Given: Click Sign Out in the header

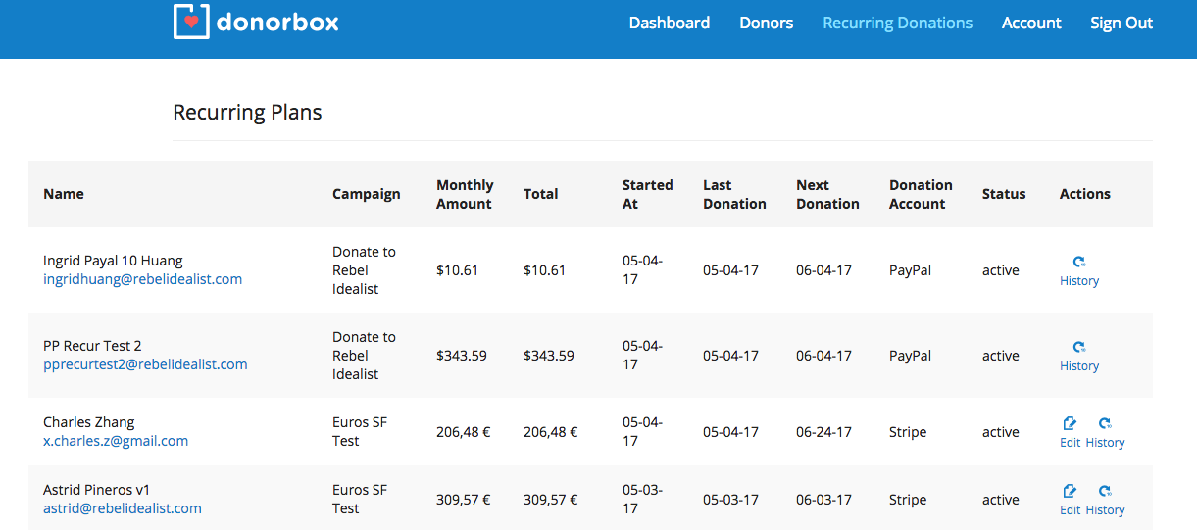Looking at the screenshot, I should pos(1121,23).
